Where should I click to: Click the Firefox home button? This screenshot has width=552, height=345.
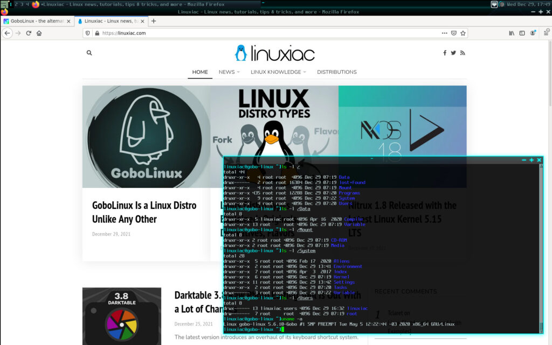pyautogui.click(x=39, y=33)
